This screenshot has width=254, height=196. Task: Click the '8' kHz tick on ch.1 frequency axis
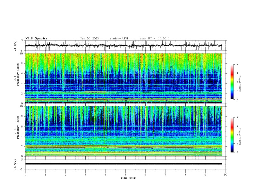(x=23, y=63)
